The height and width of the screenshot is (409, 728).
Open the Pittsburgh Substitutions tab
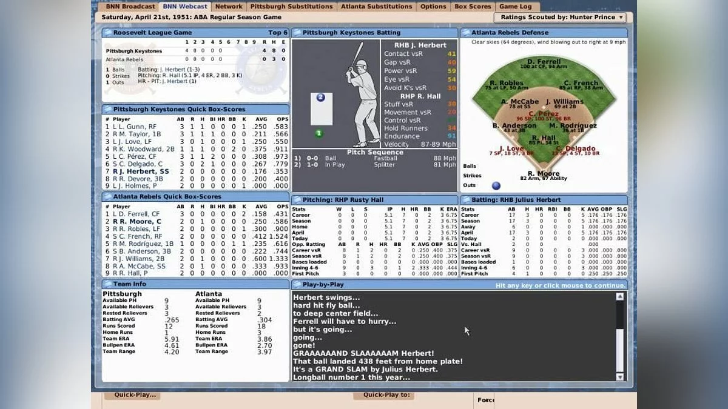pos(291,7)
